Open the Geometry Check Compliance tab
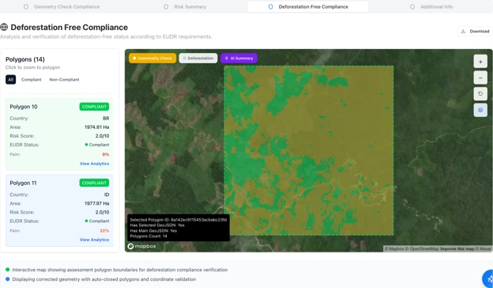493x288 pixels. pos(62,6)
